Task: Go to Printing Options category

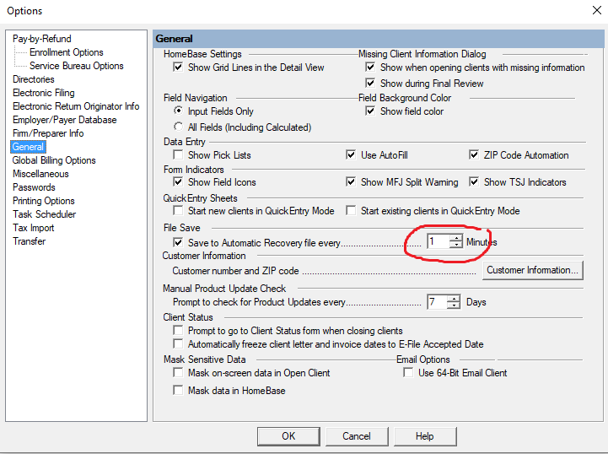Action: coord(44,201)
